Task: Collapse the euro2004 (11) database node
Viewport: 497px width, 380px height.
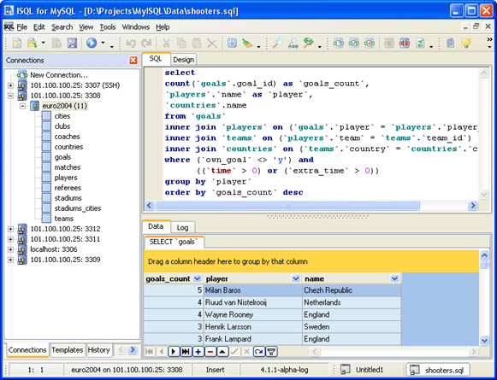Action: pos(22,106)
